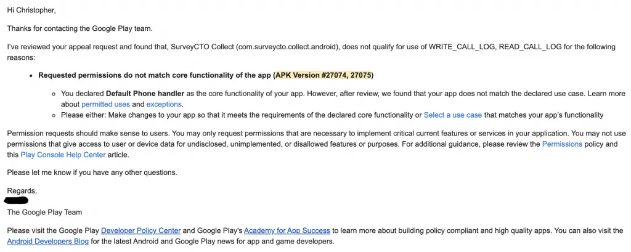The height and width of the screenshot is (252, 631).
Task: Go to 'Academy for App Success' link
Action: point(287,230)
